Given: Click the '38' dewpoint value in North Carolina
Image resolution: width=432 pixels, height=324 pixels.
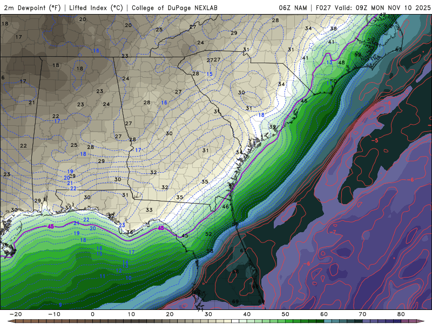Looking at the screenshot, I should pos(333,29).
